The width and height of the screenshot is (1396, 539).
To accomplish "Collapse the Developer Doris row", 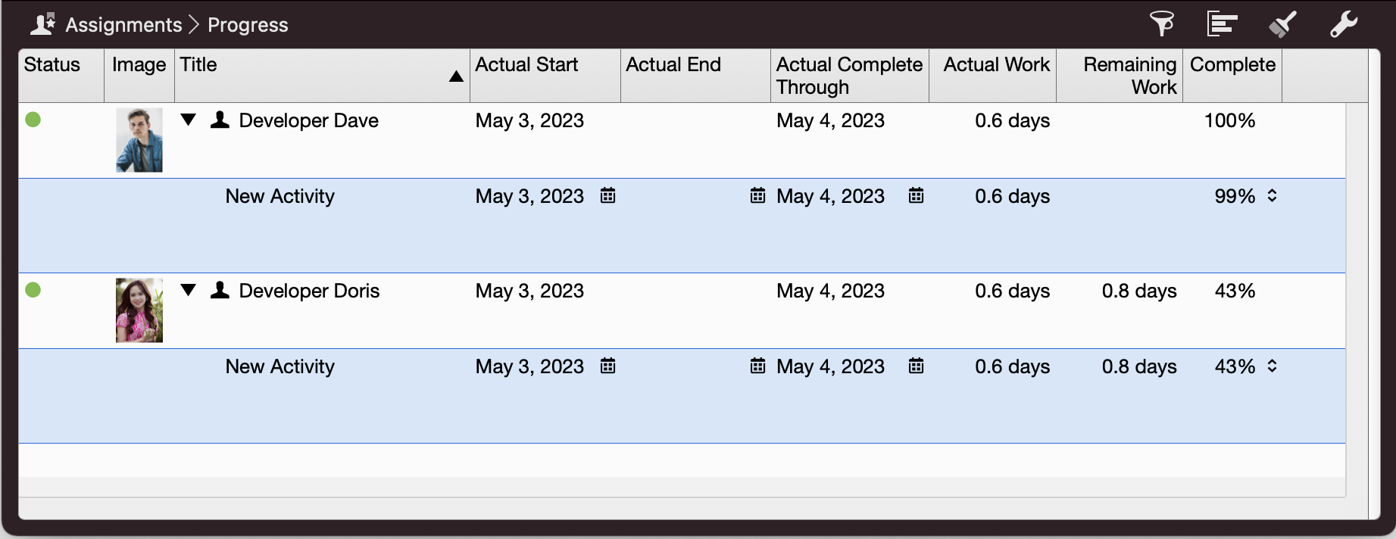I will coord(189,290).
